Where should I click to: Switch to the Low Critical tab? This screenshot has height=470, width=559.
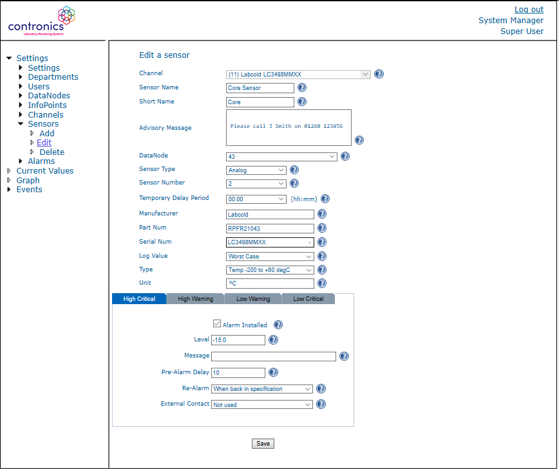click(x=308, y=299)
